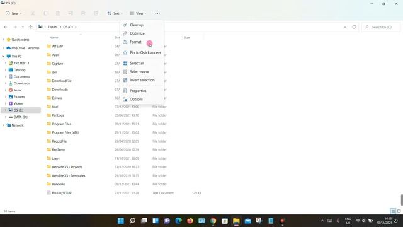Go back with the back arrow
403x227 pixels.
click(6, 27)
